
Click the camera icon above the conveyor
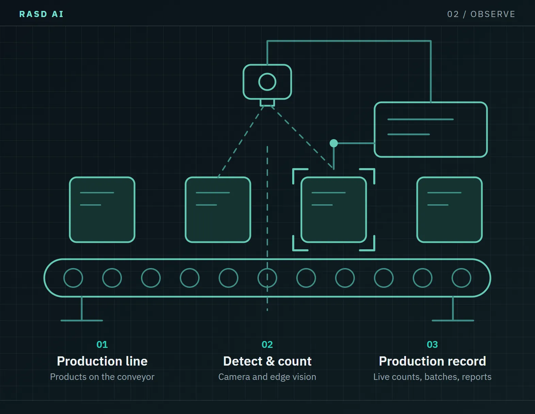coord(267,85)
